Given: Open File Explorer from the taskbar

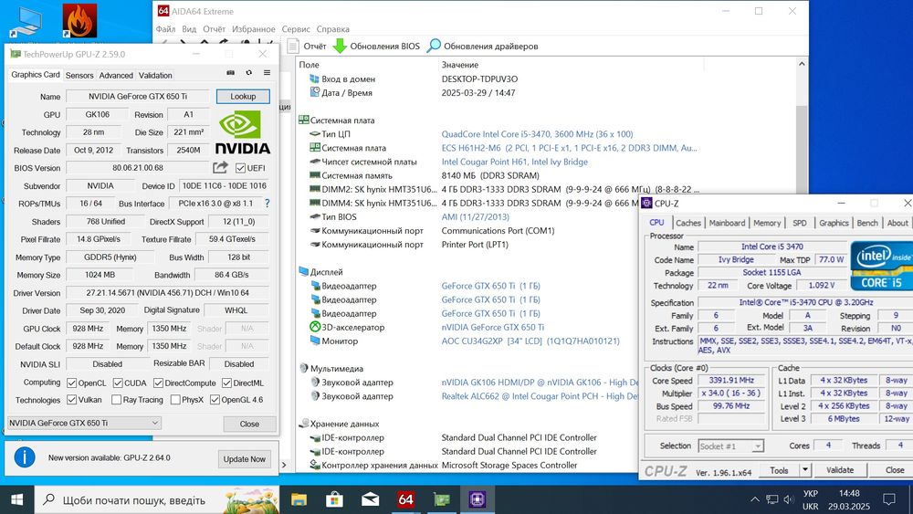Looking at the screenshot, I should (299, 499).
